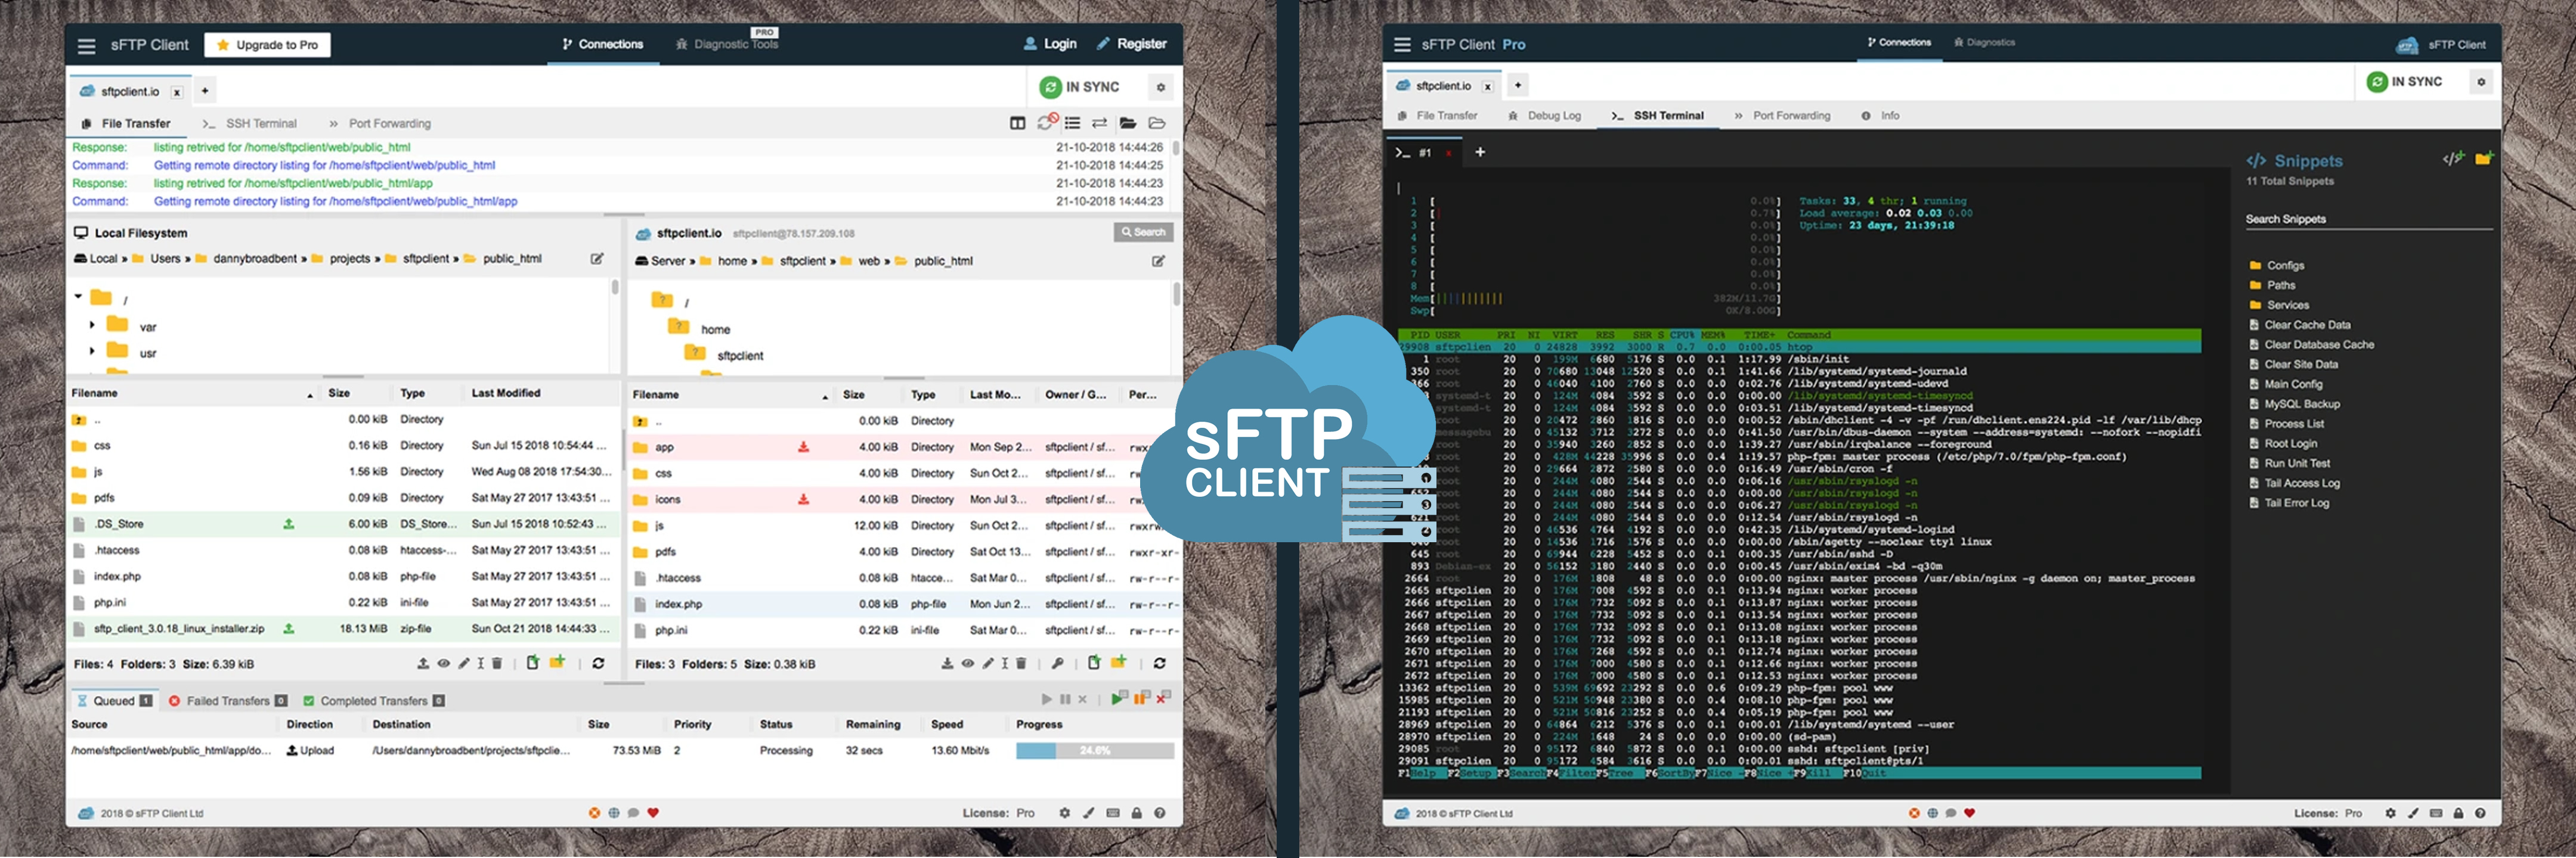Screen dimensions: 2576x858
Task: Switch to SSH Terminal tab in left window
Action: (250, 124)
